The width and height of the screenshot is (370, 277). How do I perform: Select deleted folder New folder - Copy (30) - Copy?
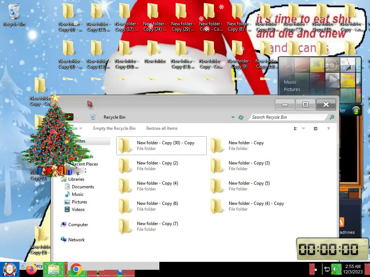162,146
